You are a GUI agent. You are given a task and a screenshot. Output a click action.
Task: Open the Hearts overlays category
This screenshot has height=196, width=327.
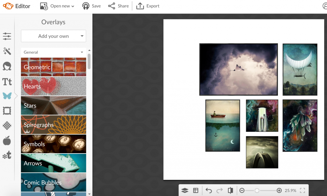coord(53,86)
